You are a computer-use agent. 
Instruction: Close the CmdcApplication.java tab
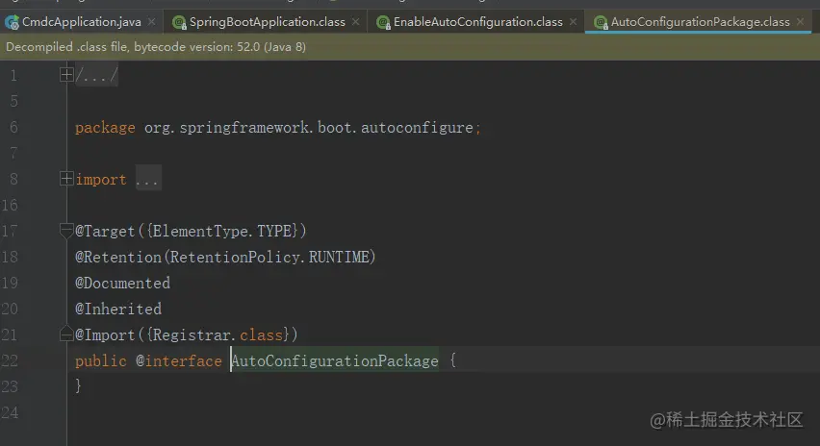tap(151, 22)
